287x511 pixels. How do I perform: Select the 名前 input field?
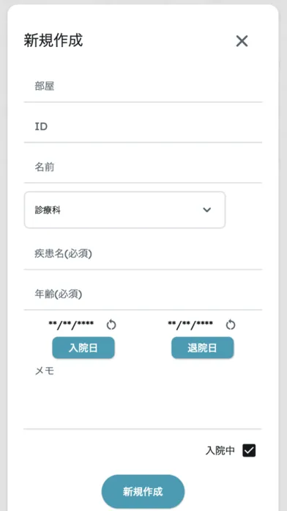143,167
